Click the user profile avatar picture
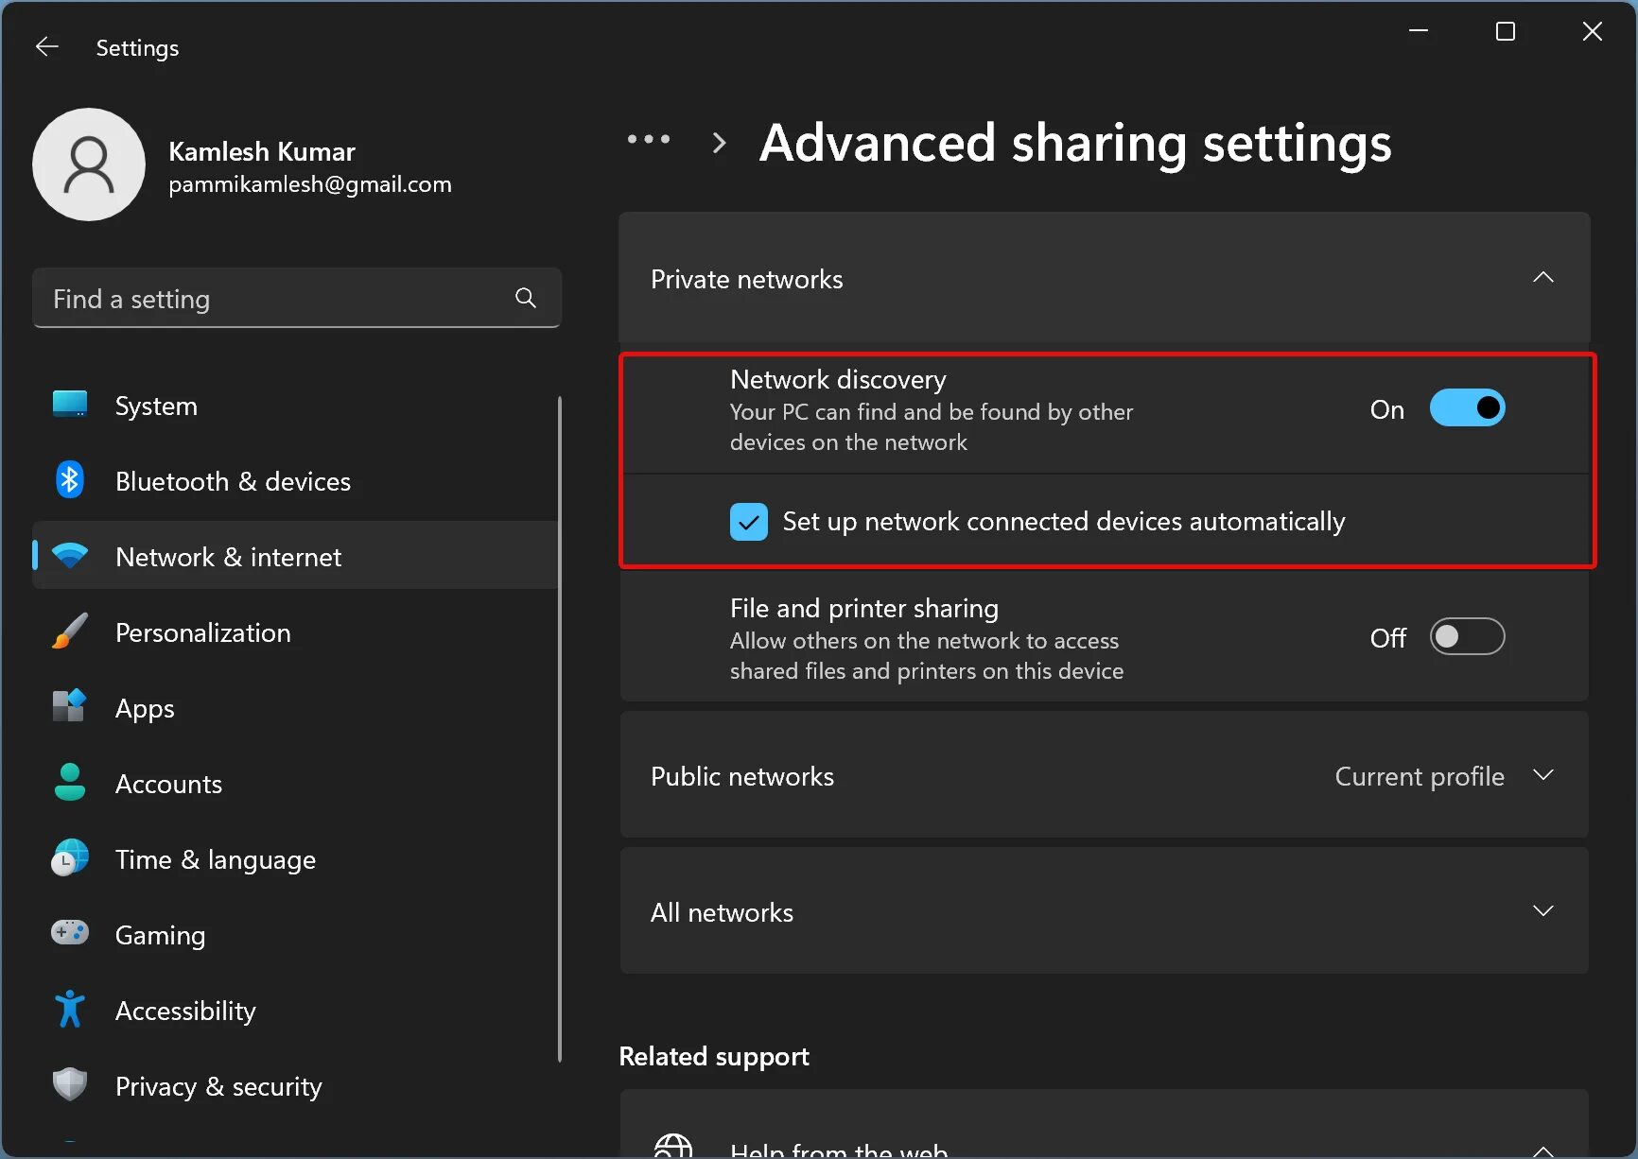 tap(89, 164)
